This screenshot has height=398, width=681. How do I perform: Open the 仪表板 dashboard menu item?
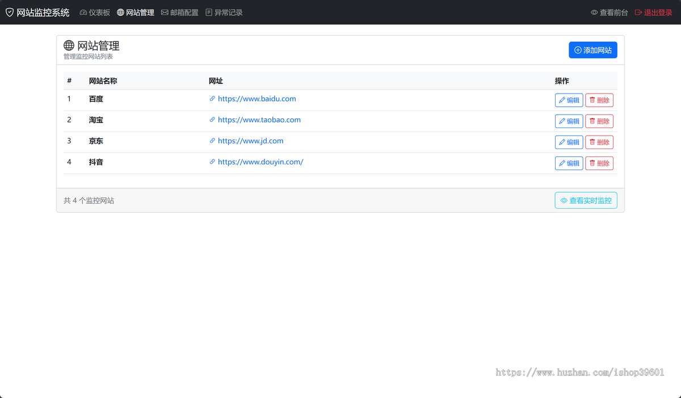pos(95,12)
